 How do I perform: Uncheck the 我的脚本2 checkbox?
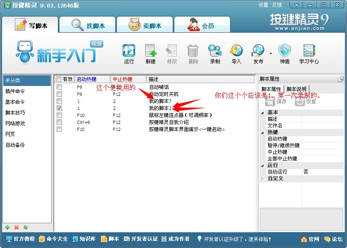click(x=59, y=108)
